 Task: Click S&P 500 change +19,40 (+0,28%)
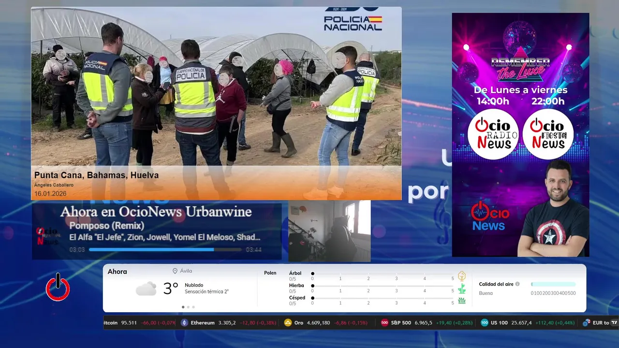click(455, 323)
